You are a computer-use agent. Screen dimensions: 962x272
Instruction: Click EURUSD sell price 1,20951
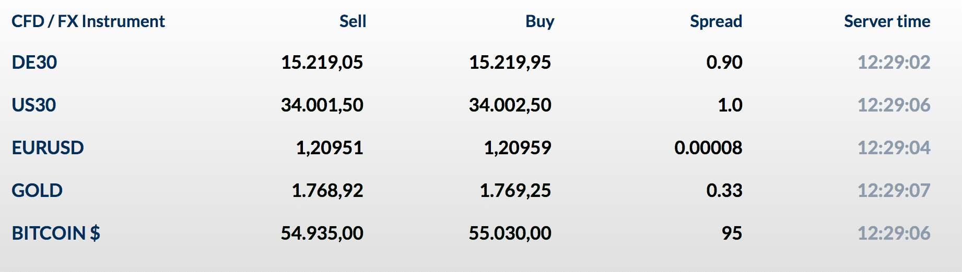pyautogui.click(x=329, y=148)
